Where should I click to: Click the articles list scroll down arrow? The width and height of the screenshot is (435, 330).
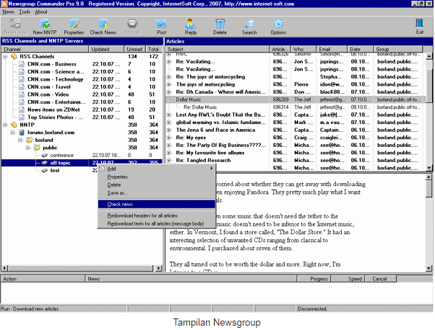429,168
